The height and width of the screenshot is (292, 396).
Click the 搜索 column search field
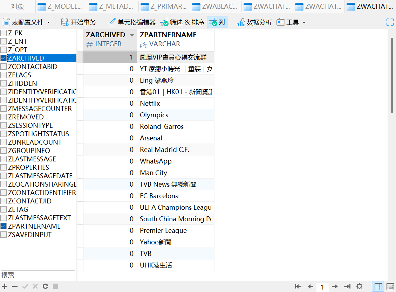click(x=38, y=275)
